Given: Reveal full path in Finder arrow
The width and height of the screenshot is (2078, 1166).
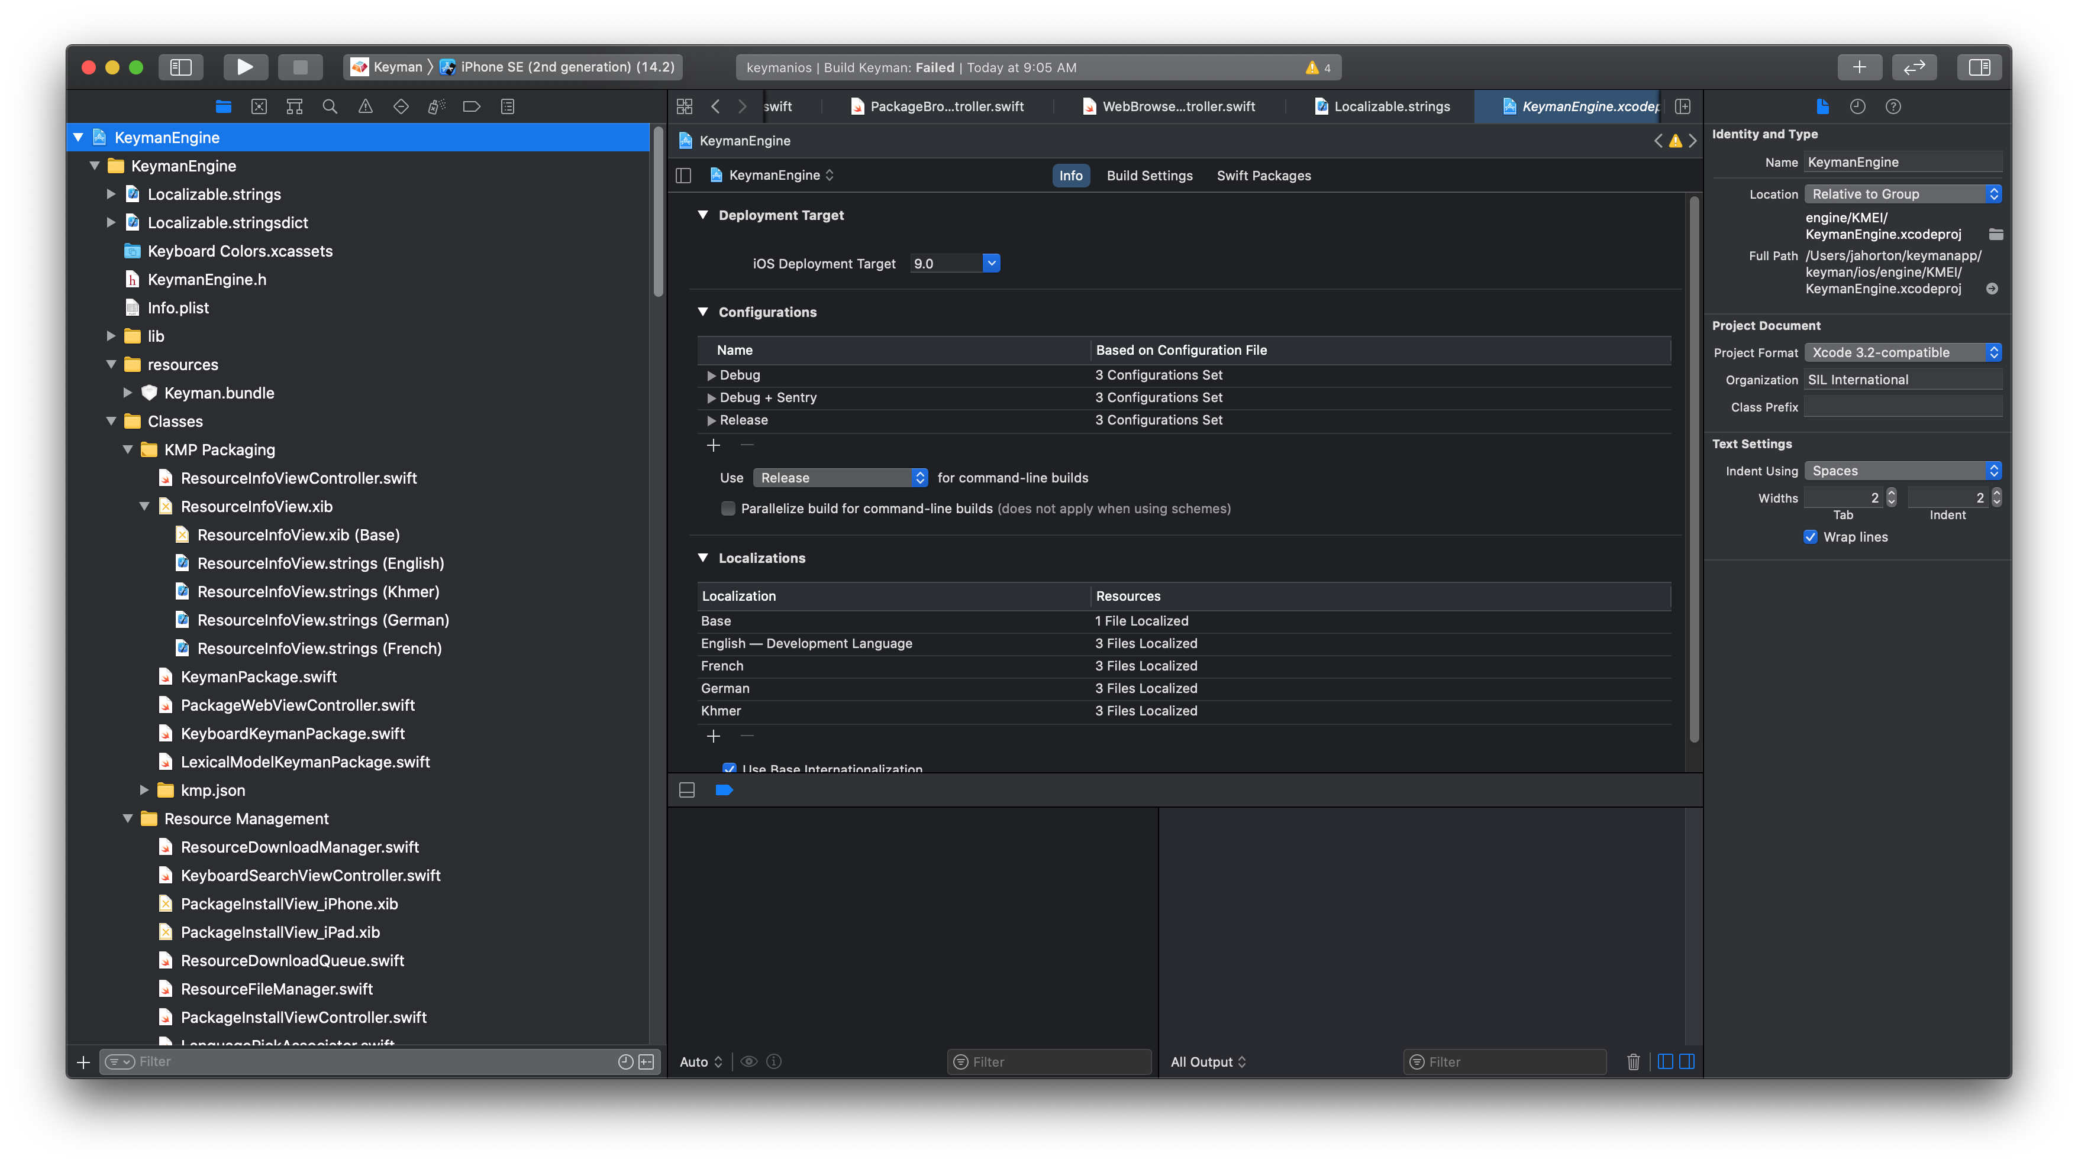Looking at the screenshot, I should tap(1992, 289).
